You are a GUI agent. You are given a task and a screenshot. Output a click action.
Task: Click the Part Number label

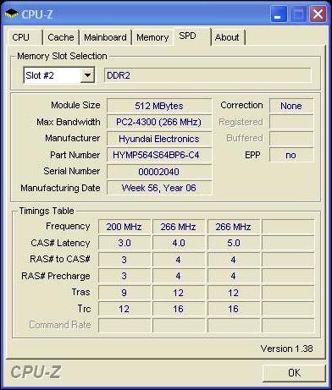[x=75, y=155]
